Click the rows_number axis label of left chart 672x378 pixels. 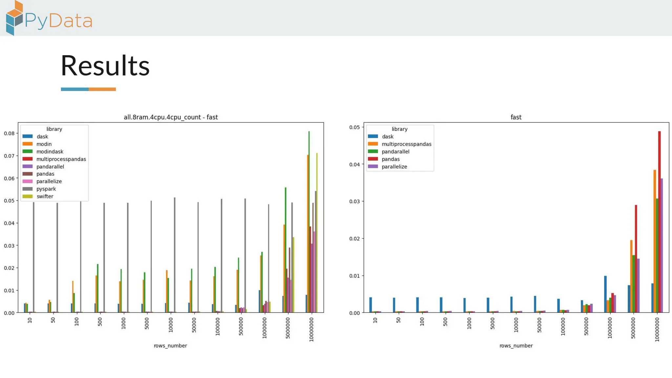click(x=170, y=346)
